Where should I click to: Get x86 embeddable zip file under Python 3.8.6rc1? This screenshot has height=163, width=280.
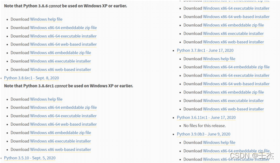tap(60, 133)
